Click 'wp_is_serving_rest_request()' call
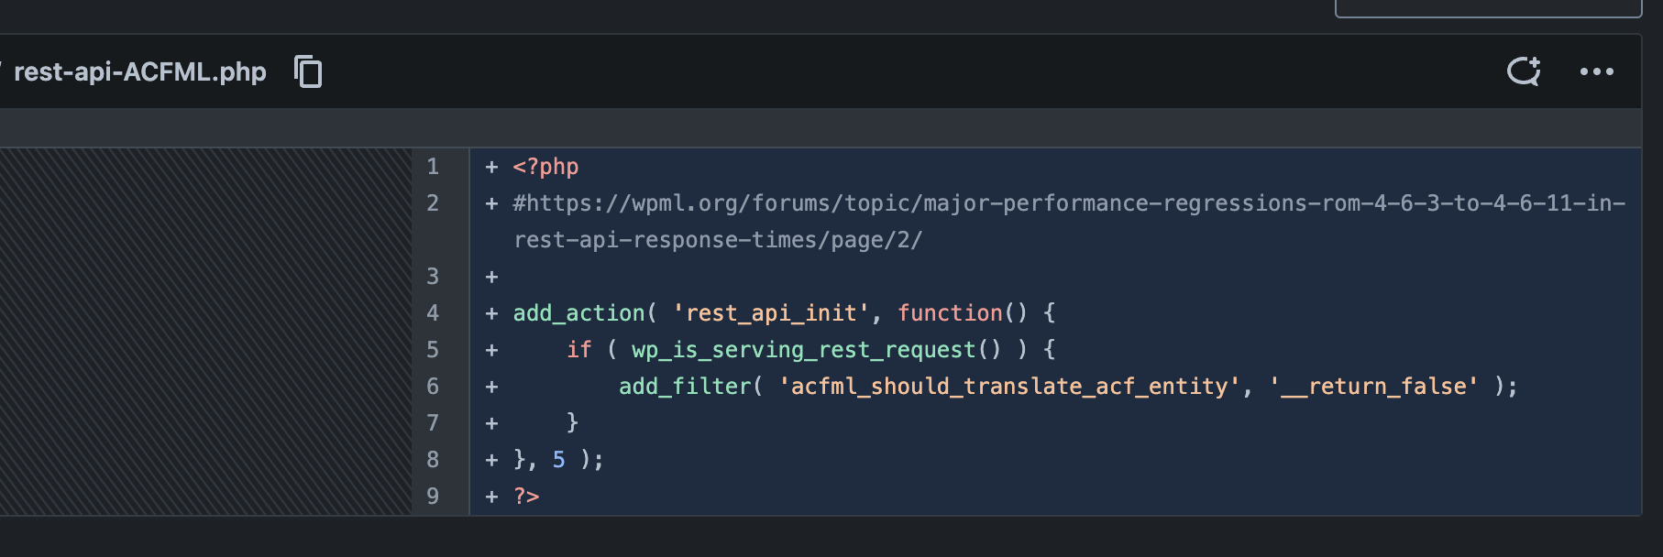The width and height of the screenshot is (1663, 557). (x=816, y=350)
